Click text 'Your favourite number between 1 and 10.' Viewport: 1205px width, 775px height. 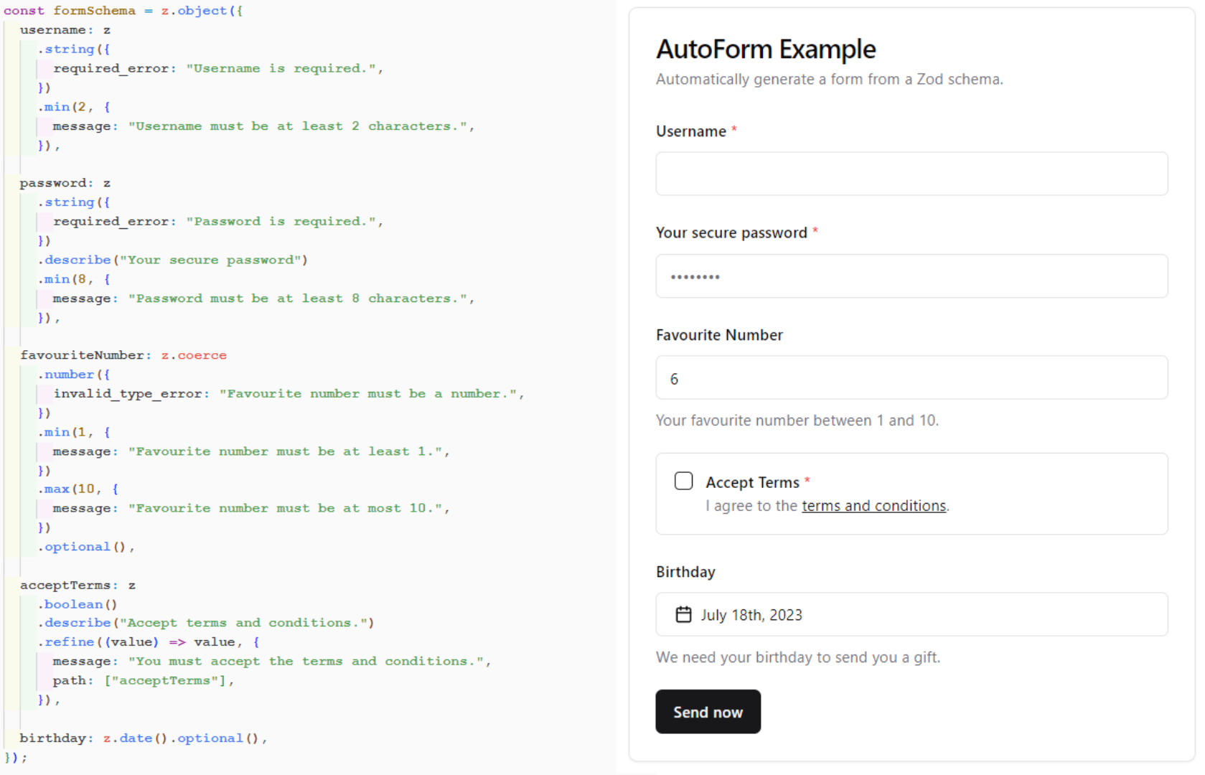point(797,421)
